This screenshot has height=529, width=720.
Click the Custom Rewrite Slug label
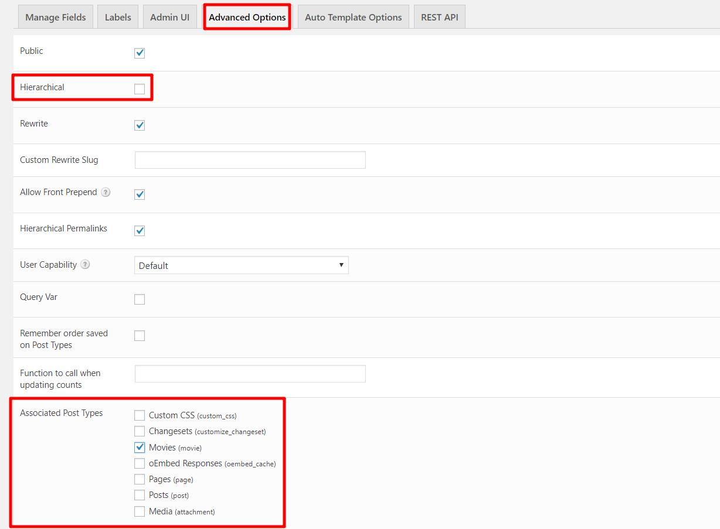point(59,160)
